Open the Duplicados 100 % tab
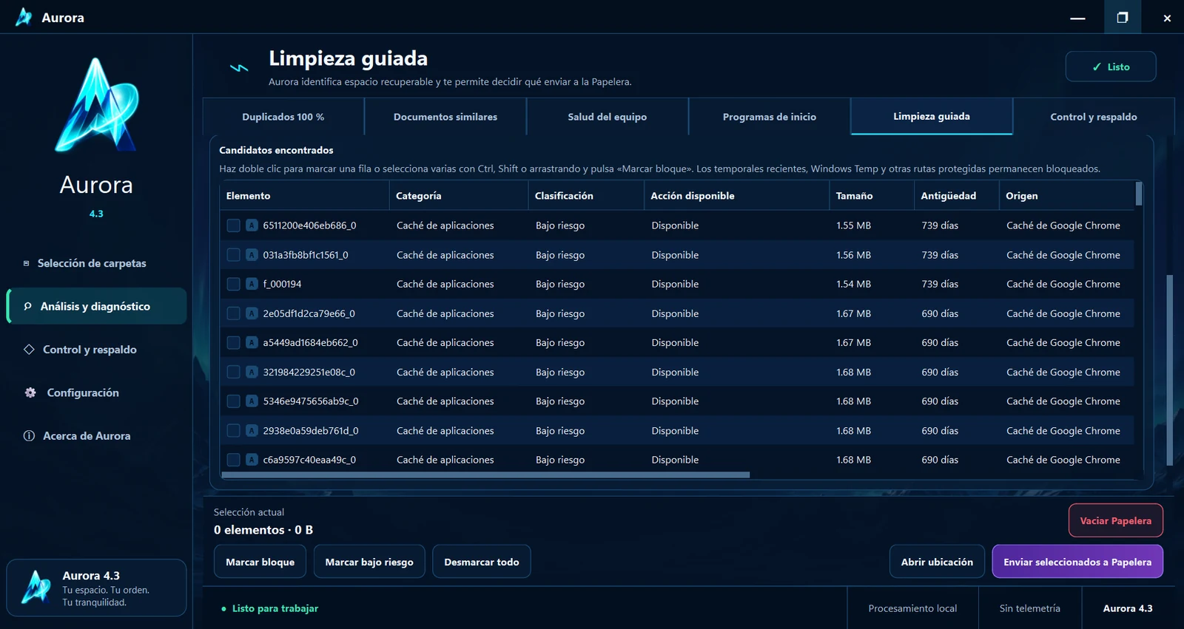The height and width of the screenshot is (629, 1184). [283, 117]
